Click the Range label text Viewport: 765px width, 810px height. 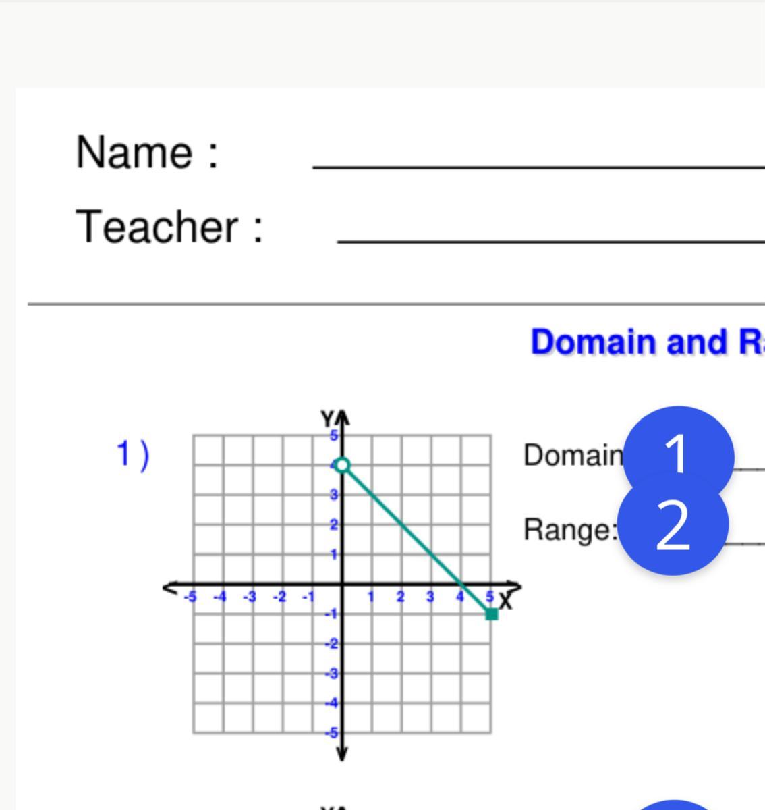(x=571, y=529)
